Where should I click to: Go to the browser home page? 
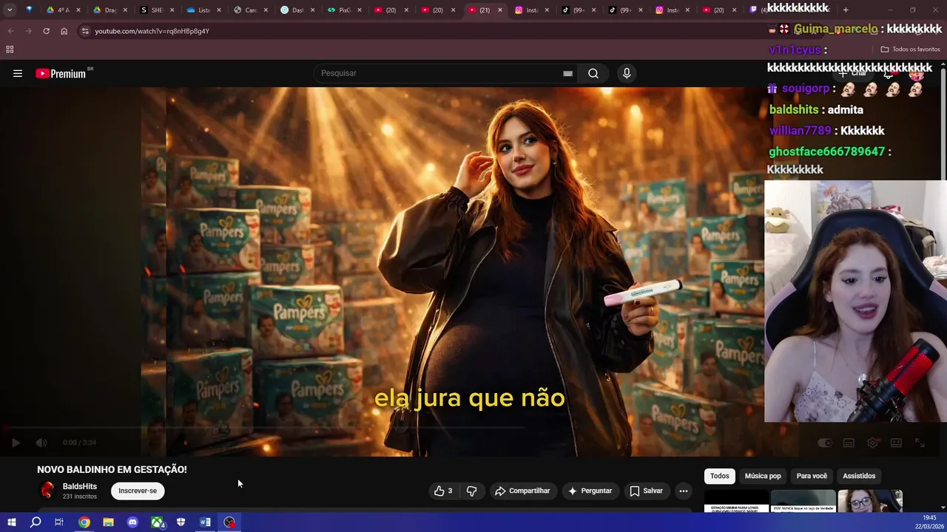click(x=64, y=31)
